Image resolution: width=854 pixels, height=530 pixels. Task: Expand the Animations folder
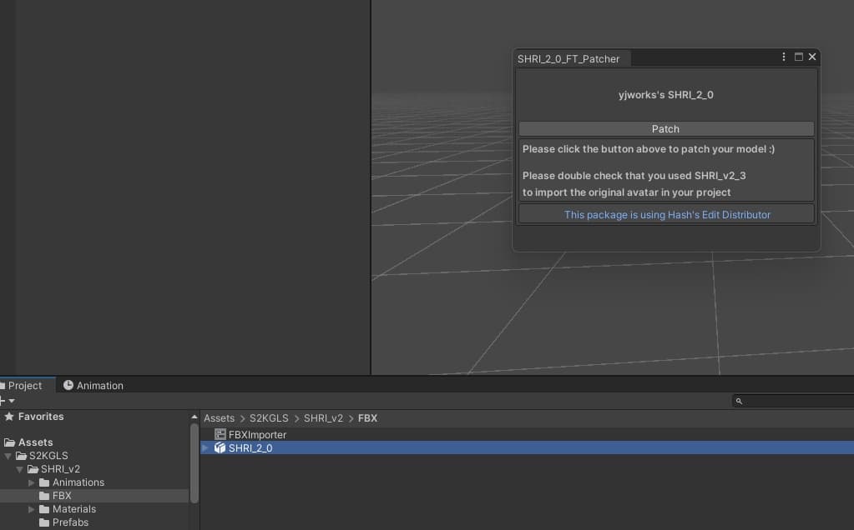click(x=32, y=482)
